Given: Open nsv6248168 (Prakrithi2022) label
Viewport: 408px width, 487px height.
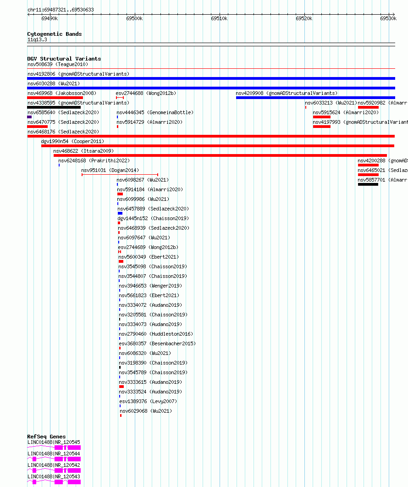Looking at the screenshot, I should (x=94, y=160).
